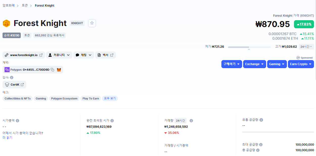Click the speech bubble icon in 채팅

77,55
